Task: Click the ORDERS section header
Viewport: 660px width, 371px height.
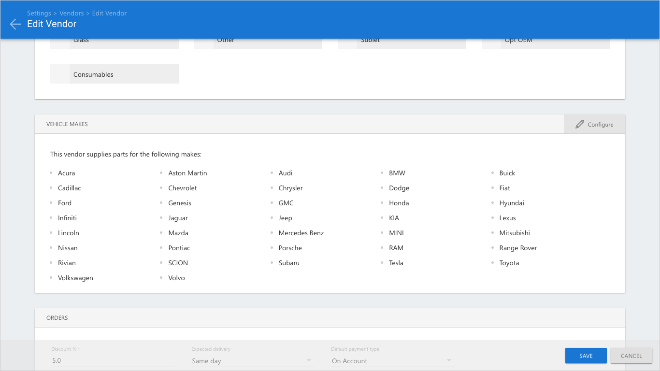Action: [x=57, y=318]
